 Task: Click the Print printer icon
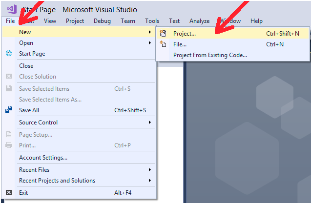click(x=9, y=145)
